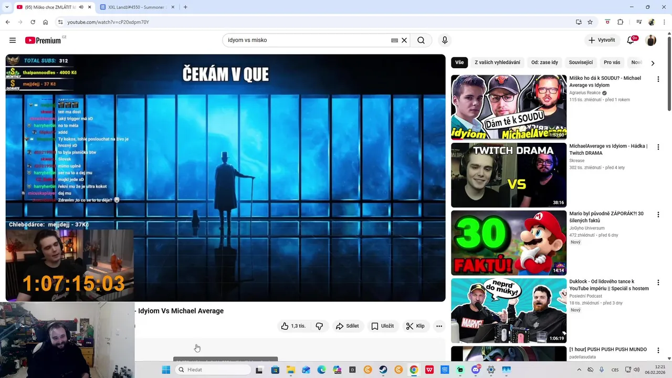Image resolution: width=672 pixels, height=378 pixels.
Task: Open video titled MichaelAverage vs Idyiom - Hádka
Action: [608, 150]
